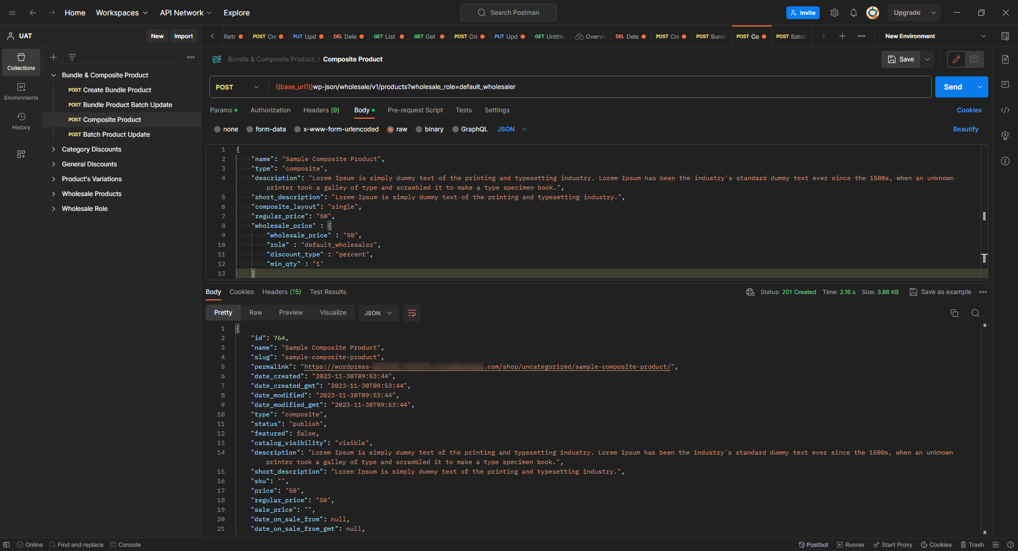Create a new collection with the plus icon
Screen dimensions: 1018x551
[54, 57]
